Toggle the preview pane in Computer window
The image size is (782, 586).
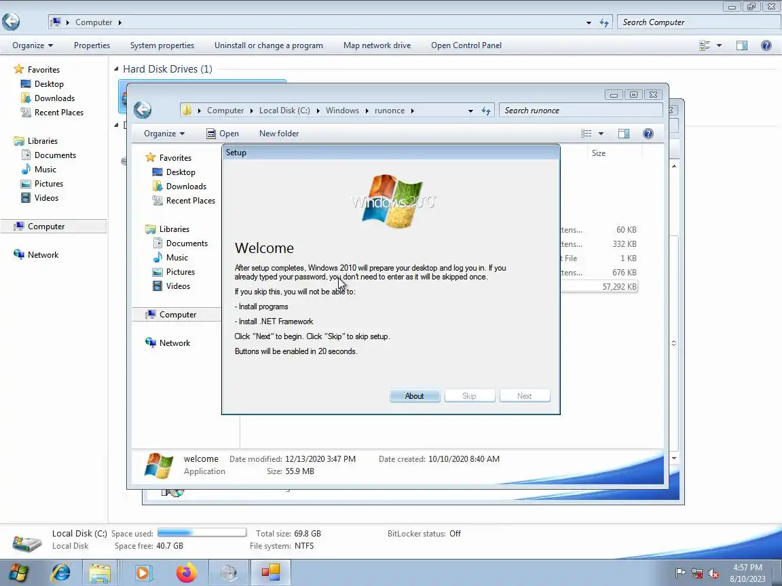(x=741, y=45)
